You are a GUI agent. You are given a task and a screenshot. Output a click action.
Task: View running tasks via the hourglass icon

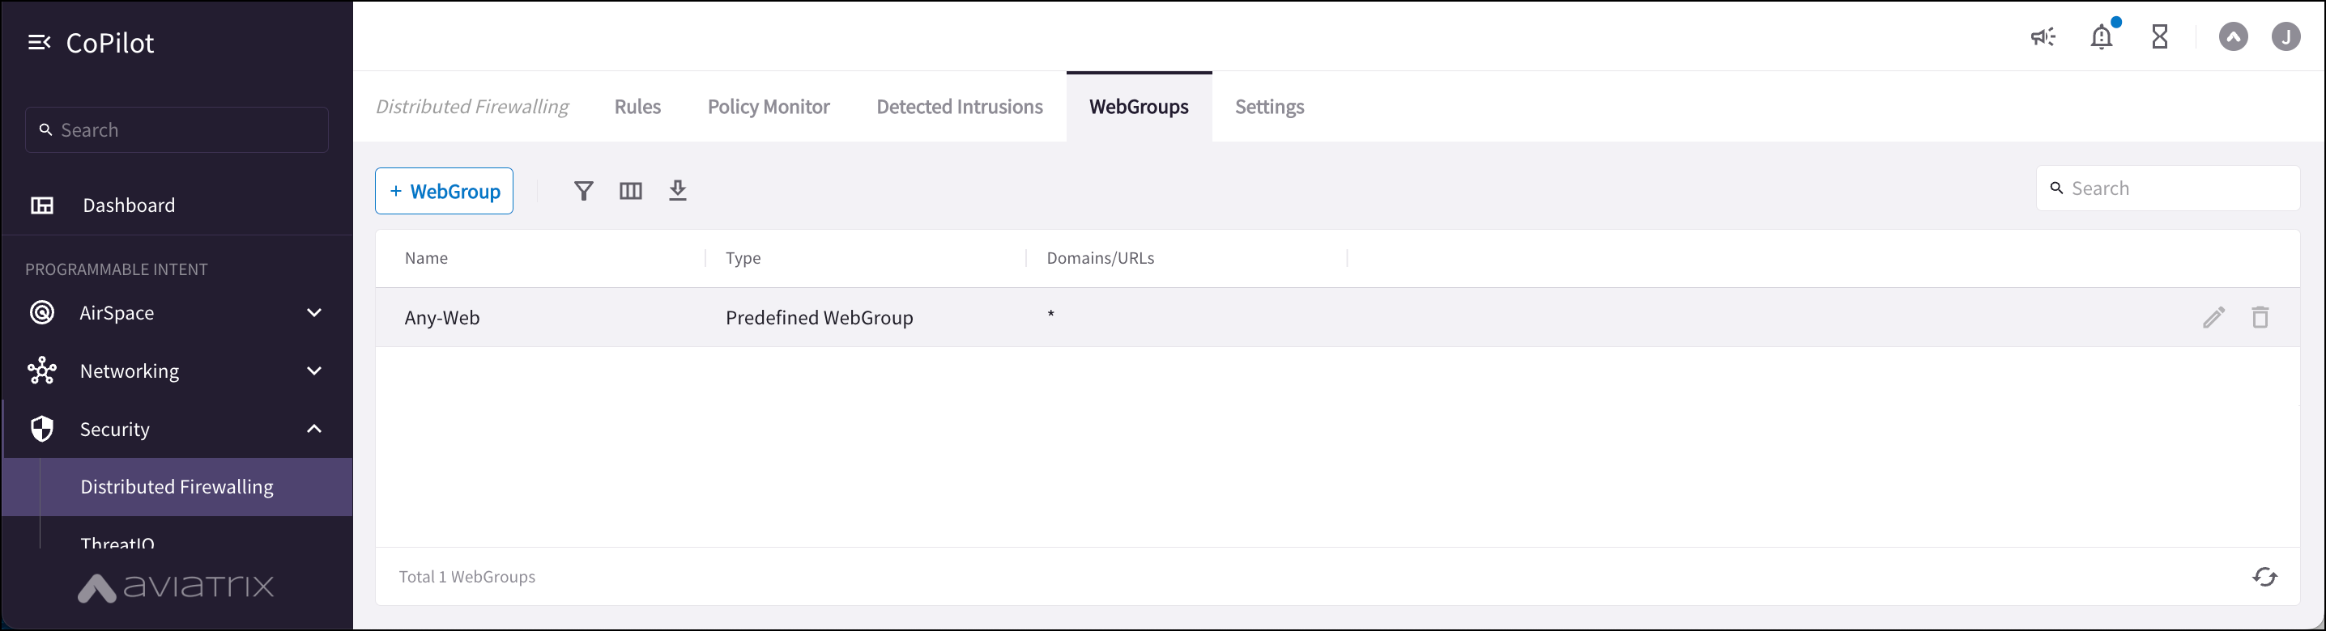point(2160,36)
